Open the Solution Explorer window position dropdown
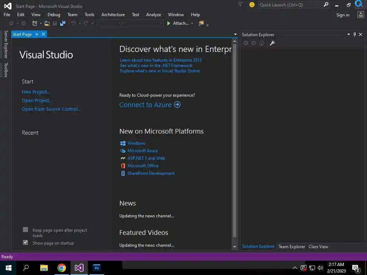Viewport: 367px width, 275px height. coord(348,34)
